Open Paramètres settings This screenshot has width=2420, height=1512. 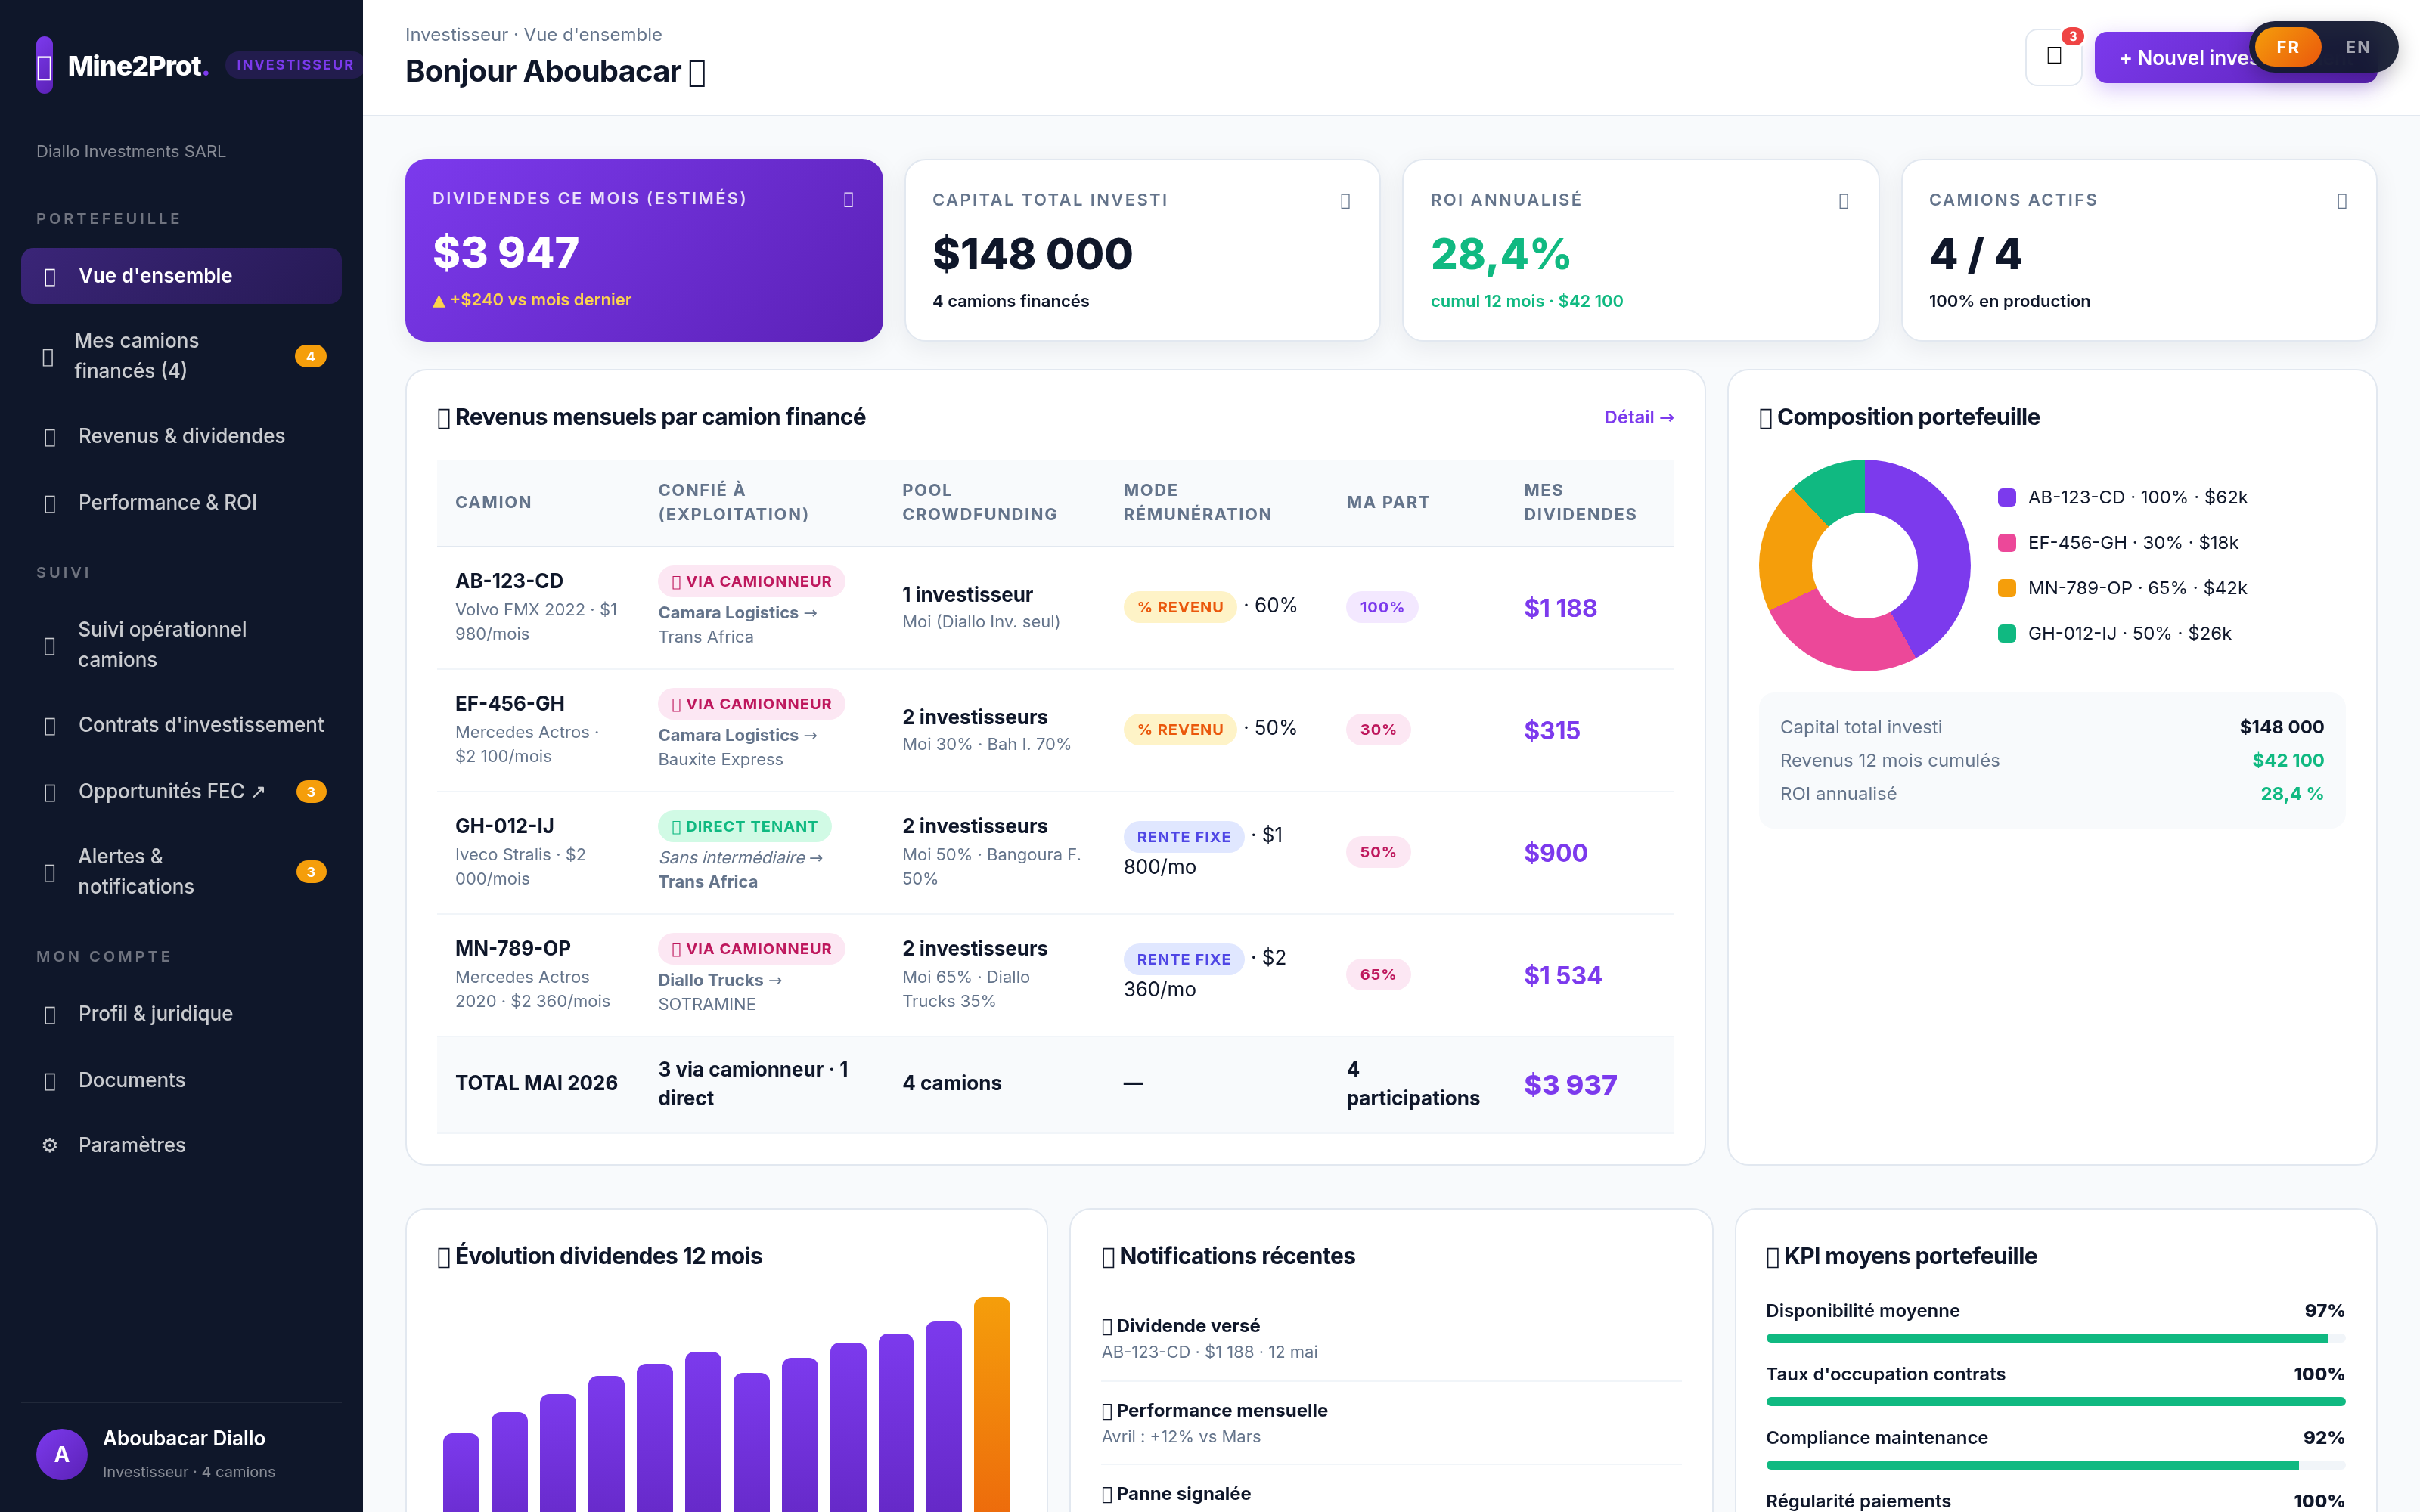181,1145
